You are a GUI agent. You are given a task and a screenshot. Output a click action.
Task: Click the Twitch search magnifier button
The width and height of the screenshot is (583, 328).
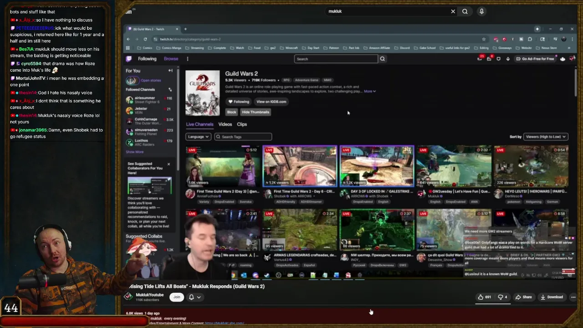coord(382,59)
